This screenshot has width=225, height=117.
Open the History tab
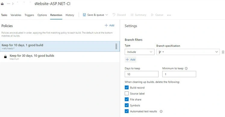(x=70, y=15)
